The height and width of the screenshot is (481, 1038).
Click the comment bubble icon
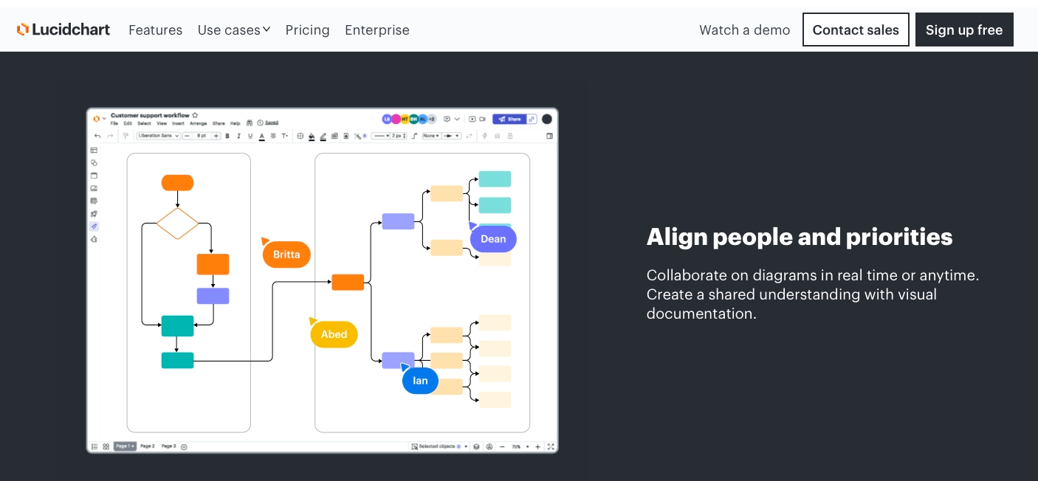click(x=447, y=119)
